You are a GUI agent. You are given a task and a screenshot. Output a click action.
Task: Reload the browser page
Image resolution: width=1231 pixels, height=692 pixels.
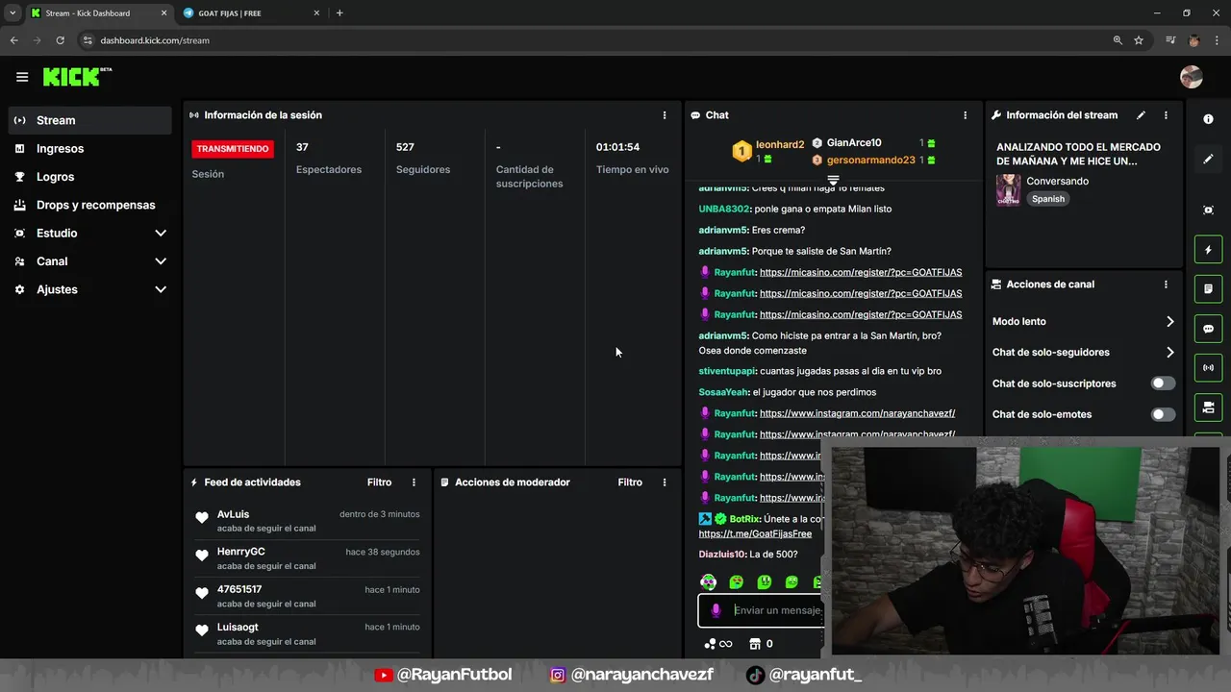coord(60,40)
